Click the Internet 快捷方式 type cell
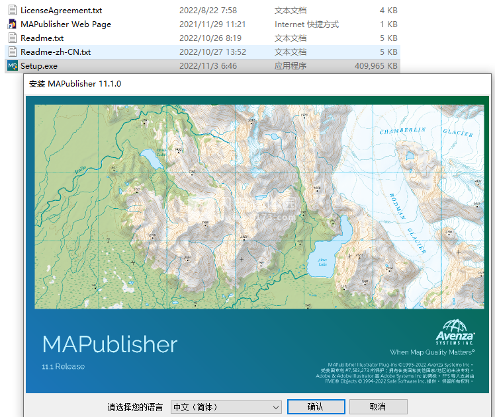The width and height of the screenshot is (495, 417). tap(306, 24)
